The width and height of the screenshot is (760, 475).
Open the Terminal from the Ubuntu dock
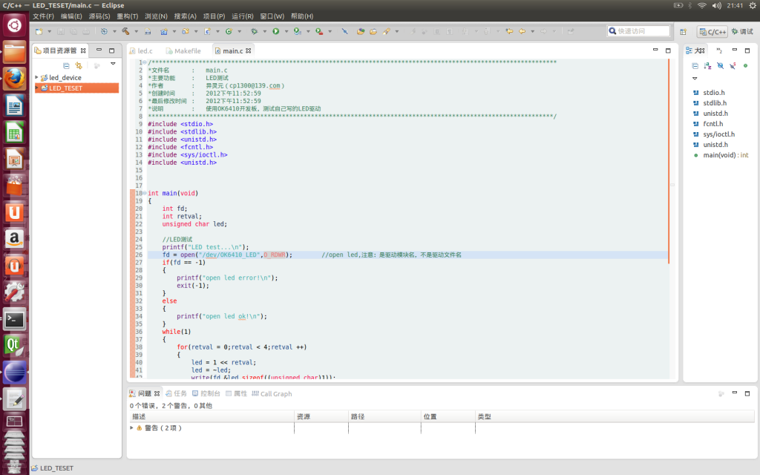coord(15,321)
